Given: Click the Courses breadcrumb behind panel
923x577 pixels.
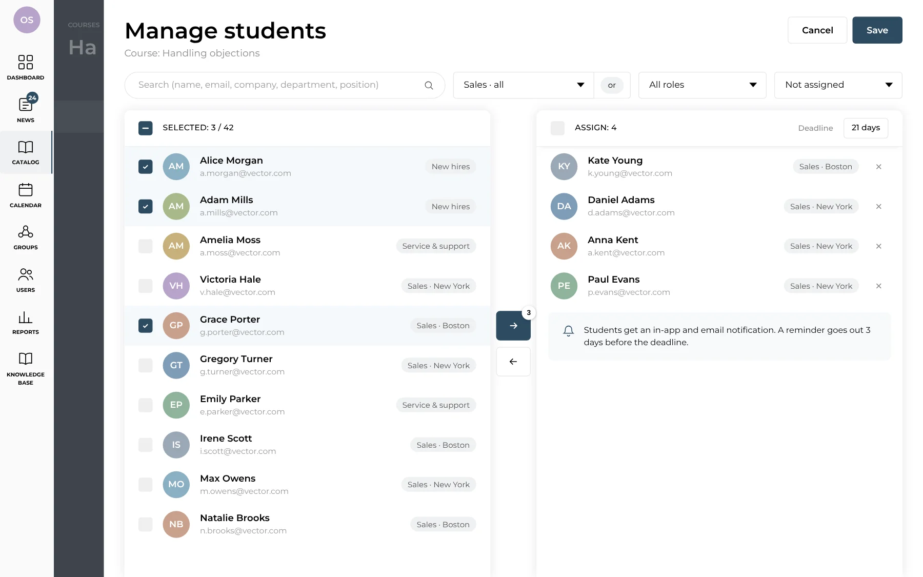Looking at the screenshot, I should [x=84, y=25].
